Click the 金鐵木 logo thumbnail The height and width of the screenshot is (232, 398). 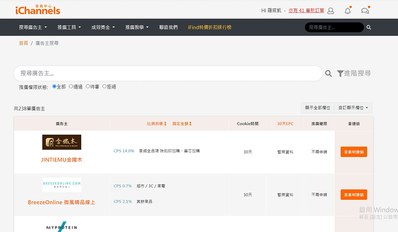click(62, 142)
